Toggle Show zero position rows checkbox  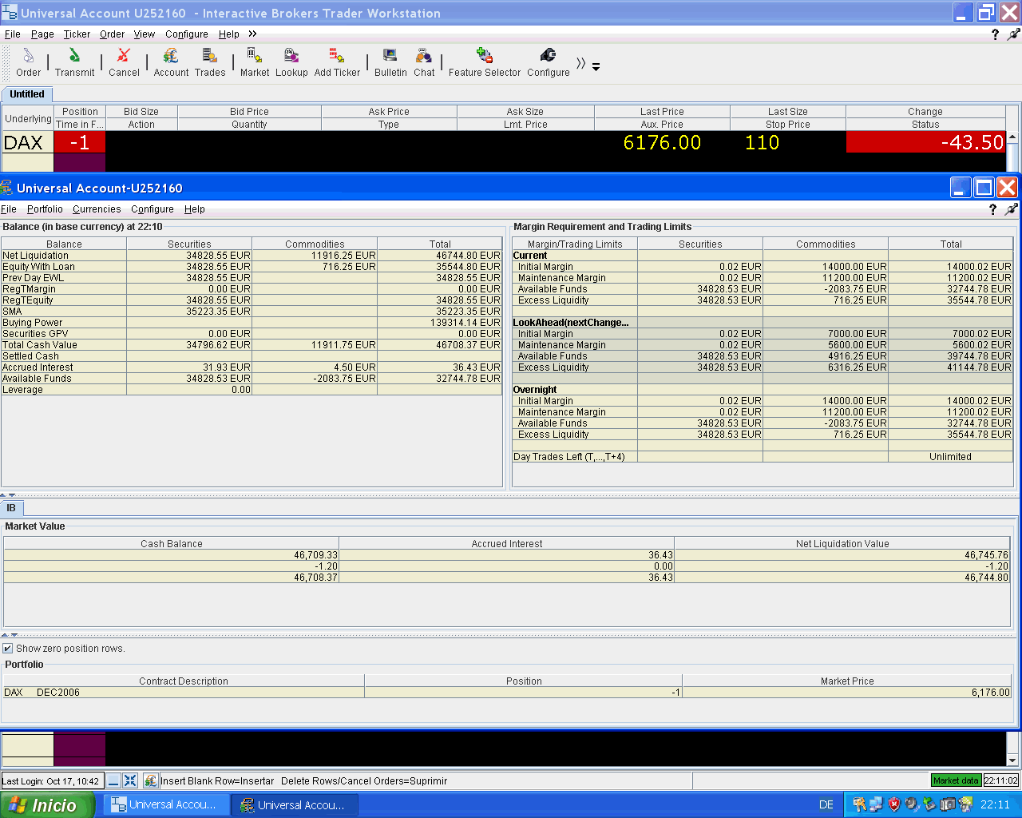click(8, 649)
